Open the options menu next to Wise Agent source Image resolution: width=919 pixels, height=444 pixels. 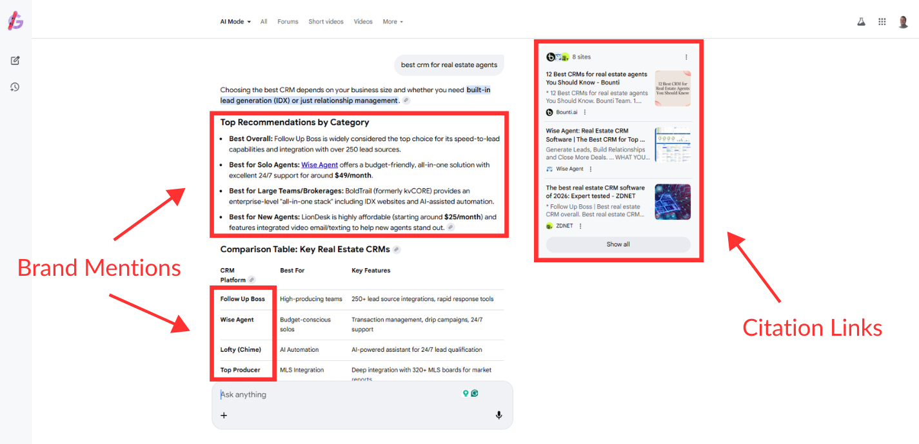[x=591, y=169]
